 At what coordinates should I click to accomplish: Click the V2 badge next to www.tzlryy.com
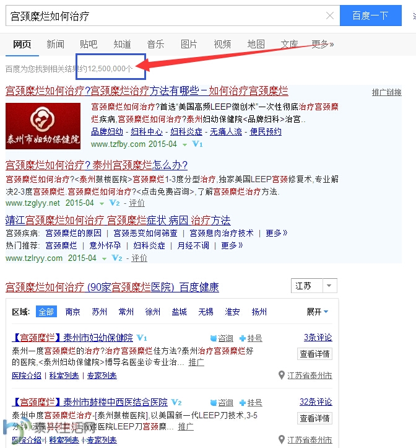(117, 258)
